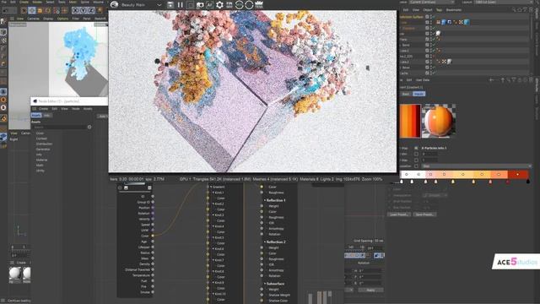Open the Node menu in Node Editor
Image resolution: width=540 pixels, height=304 pixels.
pyautogui.click(x=76, y=109)
